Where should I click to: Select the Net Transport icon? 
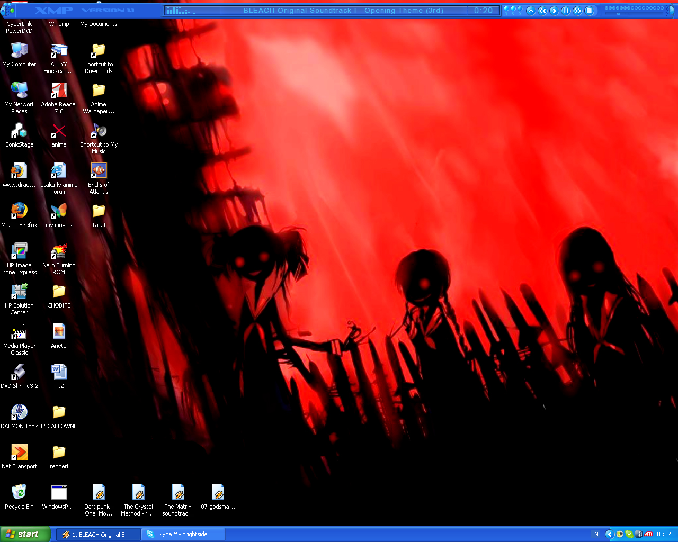[19, 457]
